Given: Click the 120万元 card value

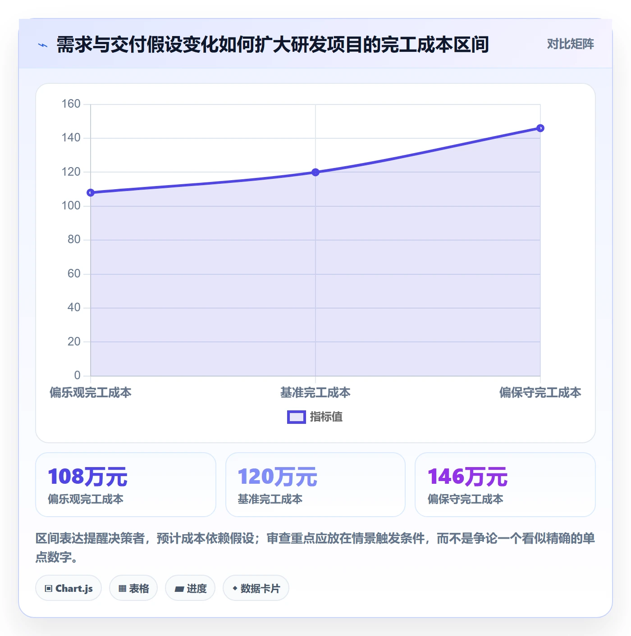Looking at the screenshot, I should click(278, 477).
